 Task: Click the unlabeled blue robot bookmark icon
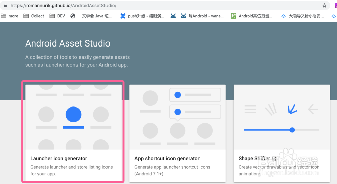click(173, 16)
